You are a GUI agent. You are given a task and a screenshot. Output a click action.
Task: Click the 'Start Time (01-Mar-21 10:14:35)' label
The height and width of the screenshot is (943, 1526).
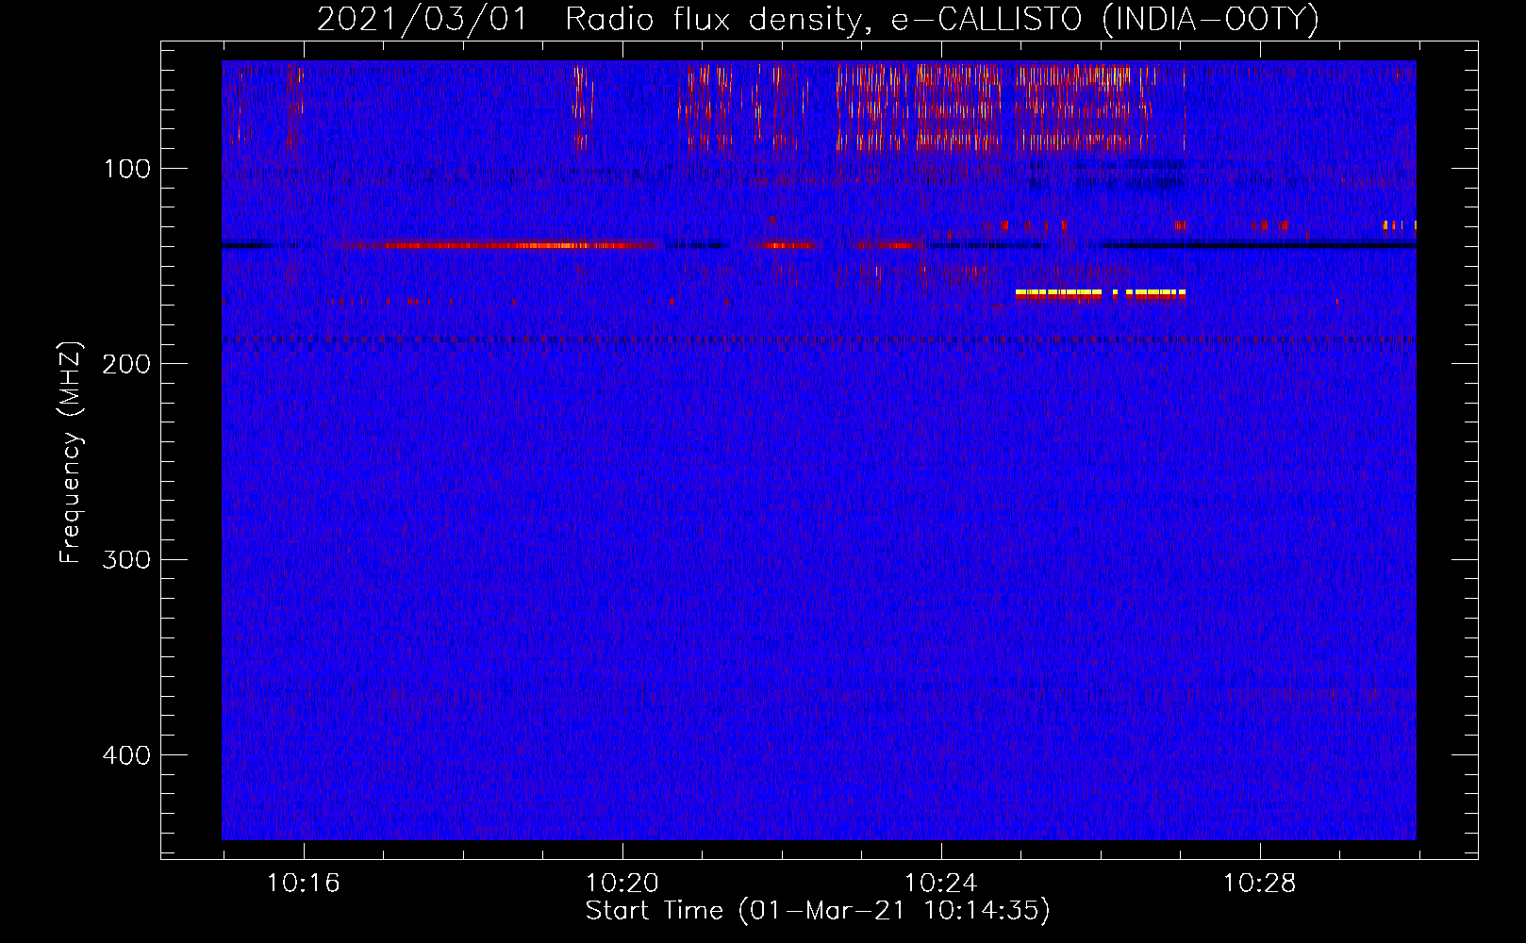click(818, 911)
